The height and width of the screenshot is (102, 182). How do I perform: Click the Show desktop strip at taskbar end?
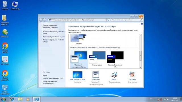181,99
